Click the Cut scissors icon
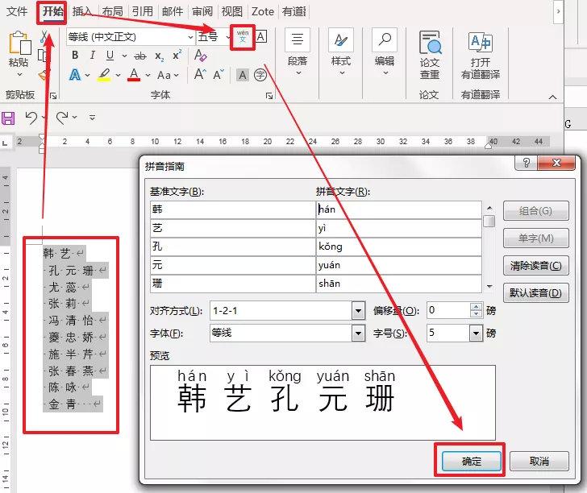Image resolution: width=587 pixels, height=493 pixels. coord(44,37)
